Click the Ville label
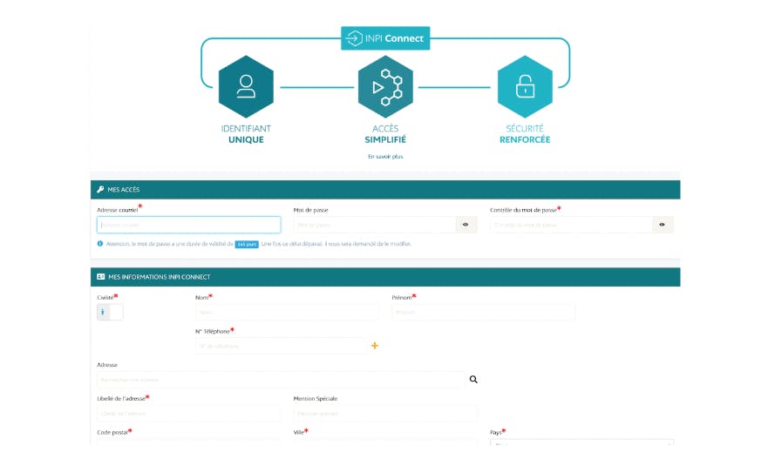This screenshot has width=768, height=473. [299, 432]
